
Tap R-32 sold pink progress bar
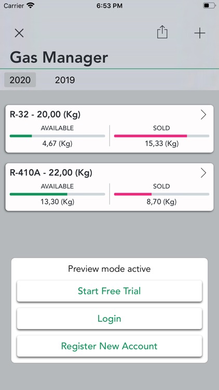coord(161,136)
